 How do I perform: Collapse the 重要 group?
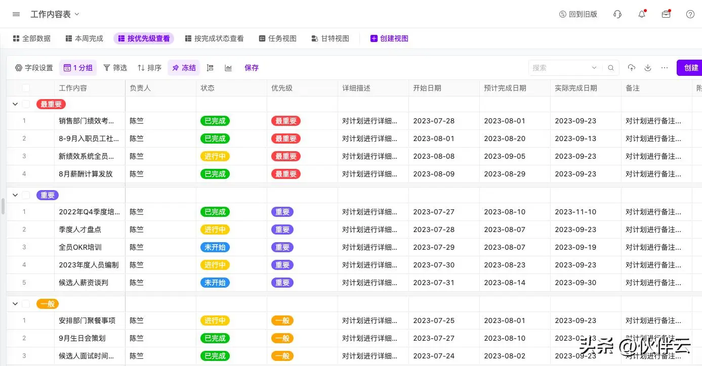[x=15, y=195]
